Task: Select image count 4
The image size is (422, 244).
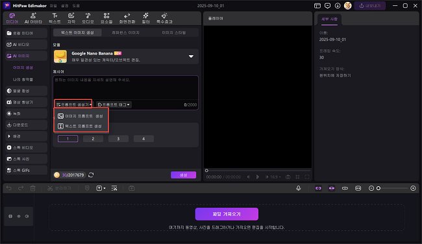Action: [x=143, y=138]
